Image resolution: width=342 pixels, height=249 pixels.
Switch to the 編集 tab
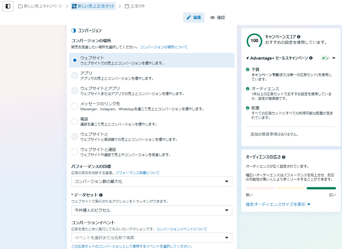point(194,18)
